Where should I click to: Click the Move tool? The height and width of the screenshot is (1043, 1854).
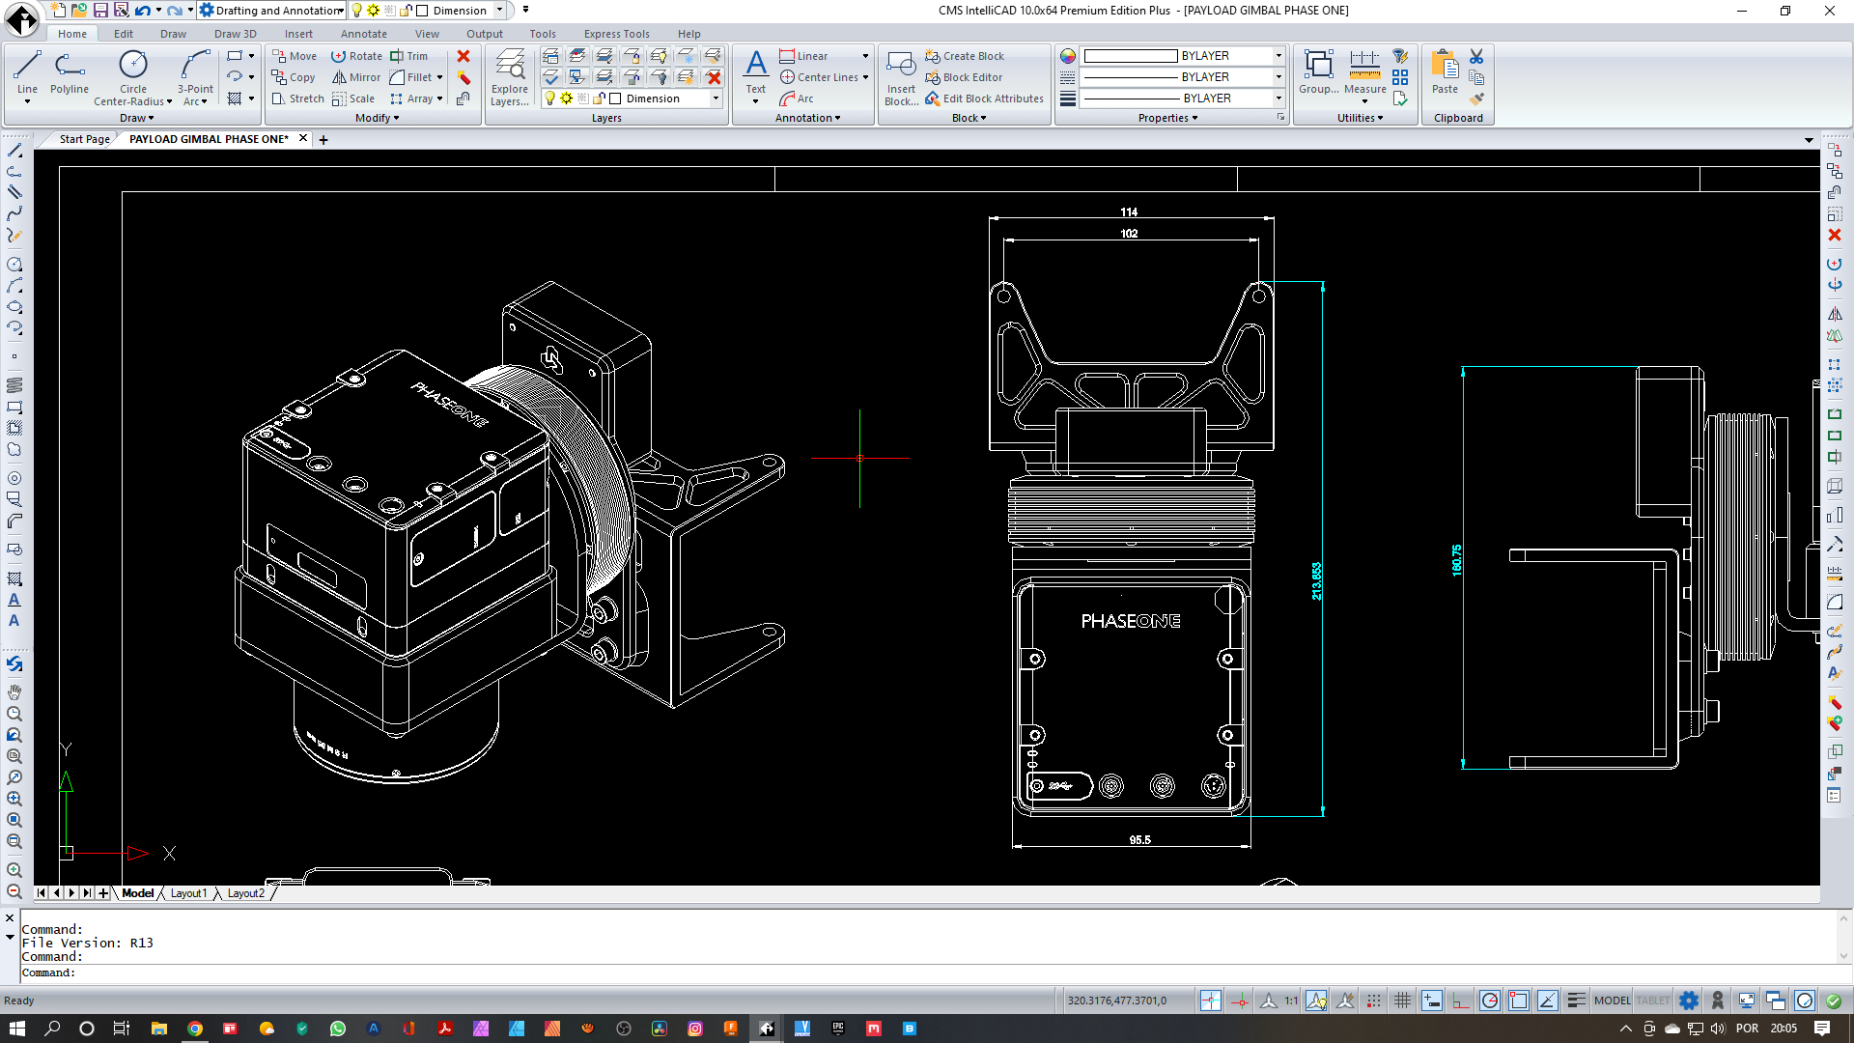click(295, 56)
